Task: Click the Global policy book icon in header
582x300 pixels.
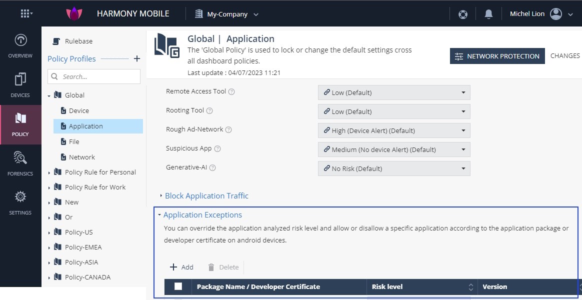Action: coord(166,45)
